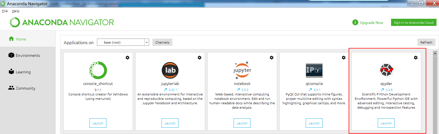Image resolution: width=439 pixels, height=134 pixels.
Task: Click the notebook version update arrow
Action: tap(238, 90)
